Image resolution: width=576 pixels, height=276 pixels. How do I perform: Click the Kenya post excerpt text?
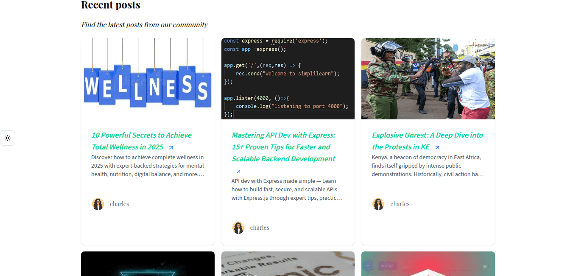click(x=428, y=166)
